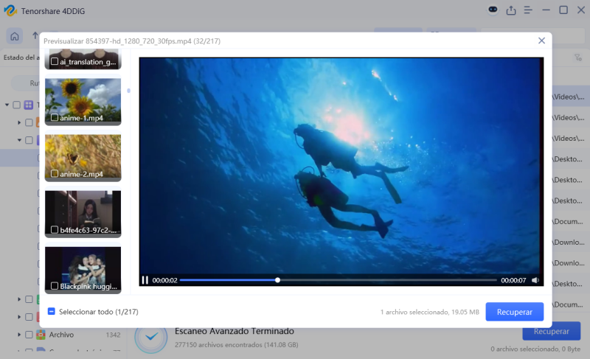590x359 pixels.
Task: Close the Previsualizar preview dialog
Action: coord(541,41)
